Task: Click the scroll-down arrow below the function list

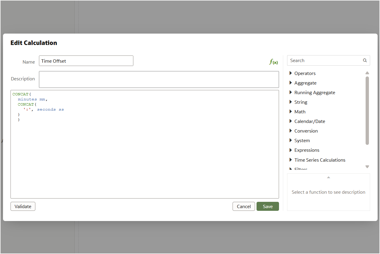Action: point(367,167)
